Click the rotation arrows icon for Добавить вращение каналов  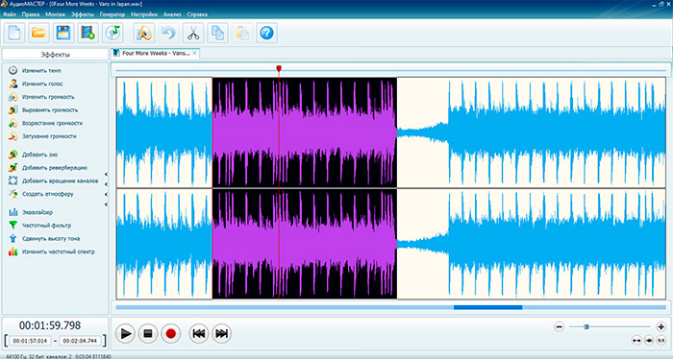click(13, 180)
